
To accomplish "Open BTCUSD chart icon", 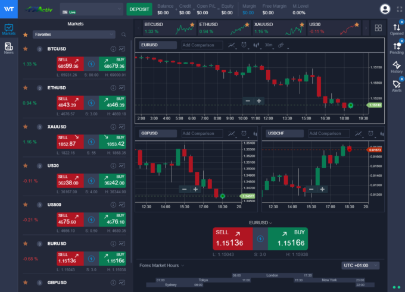I will (x=122, y=49).
